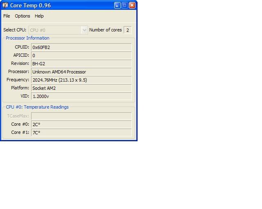Click the Frequency: label
Image resolution: width=262 pixels, height=209 pixels.
click(18, 80)
